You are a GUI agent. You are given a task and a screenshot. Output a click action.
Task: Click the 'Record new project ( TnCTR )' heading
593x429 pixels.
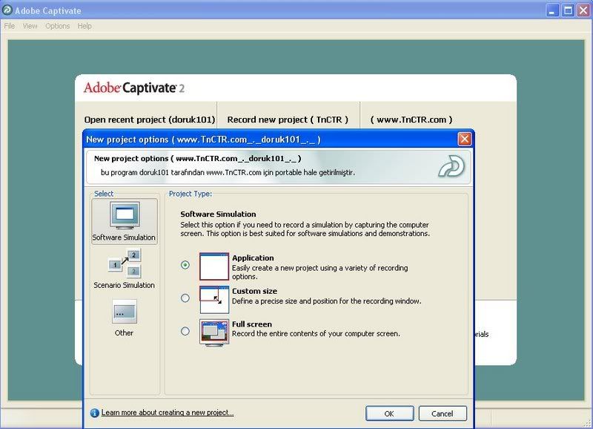[288, 119]
